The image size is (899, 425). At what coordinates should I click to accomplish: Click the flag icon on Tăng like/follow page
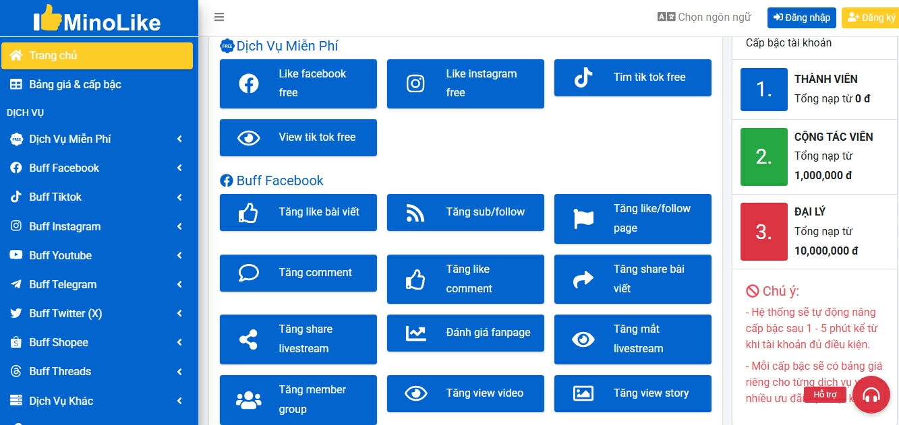(x=583, y=219)
